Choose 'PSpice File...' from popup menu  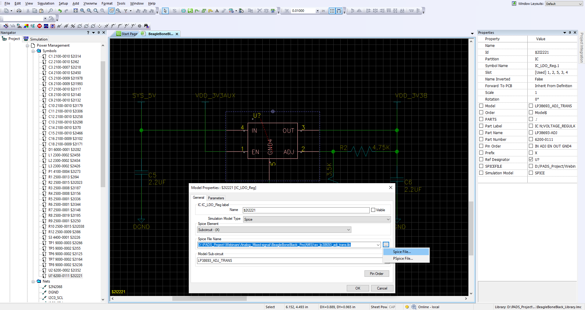[x=403, y=258]
